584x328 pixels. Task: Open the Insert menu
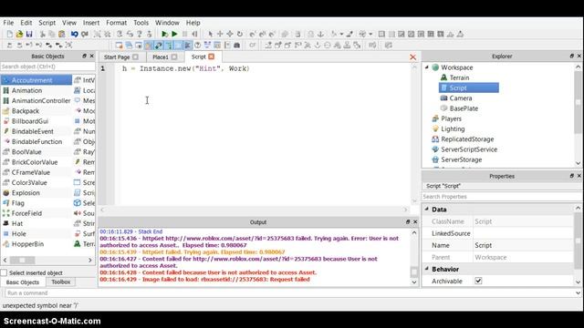pyautogui.click(x=91, y=23)
